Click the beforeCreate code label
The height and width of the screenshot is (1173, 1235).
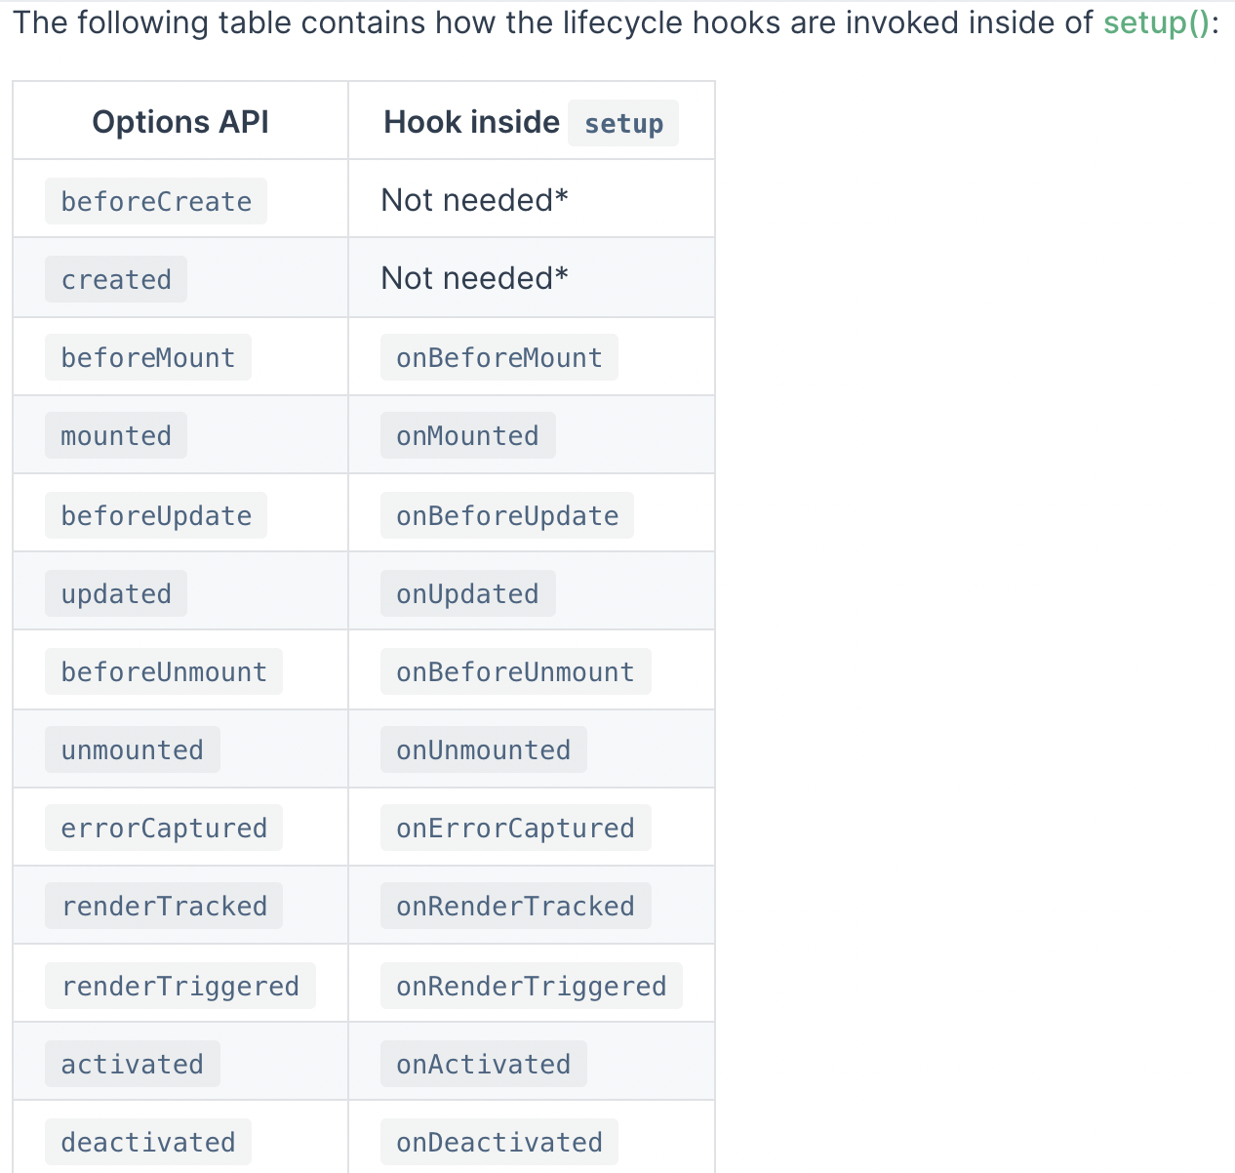[x=156, y=201]
